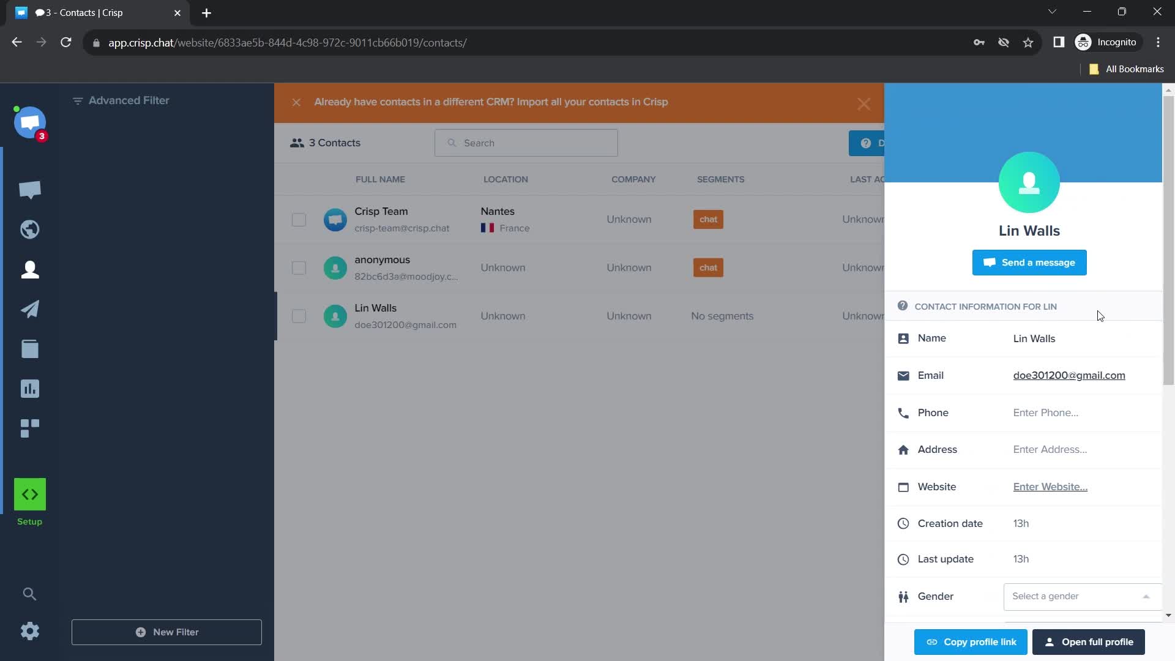Sort by the FULL NAME column header
This screenshot has width=1175, height=661.
[380, 179]
